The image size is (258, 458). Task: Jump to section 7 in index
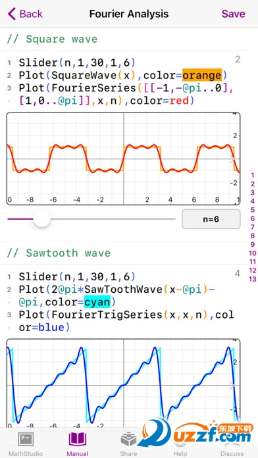[253, 227]
